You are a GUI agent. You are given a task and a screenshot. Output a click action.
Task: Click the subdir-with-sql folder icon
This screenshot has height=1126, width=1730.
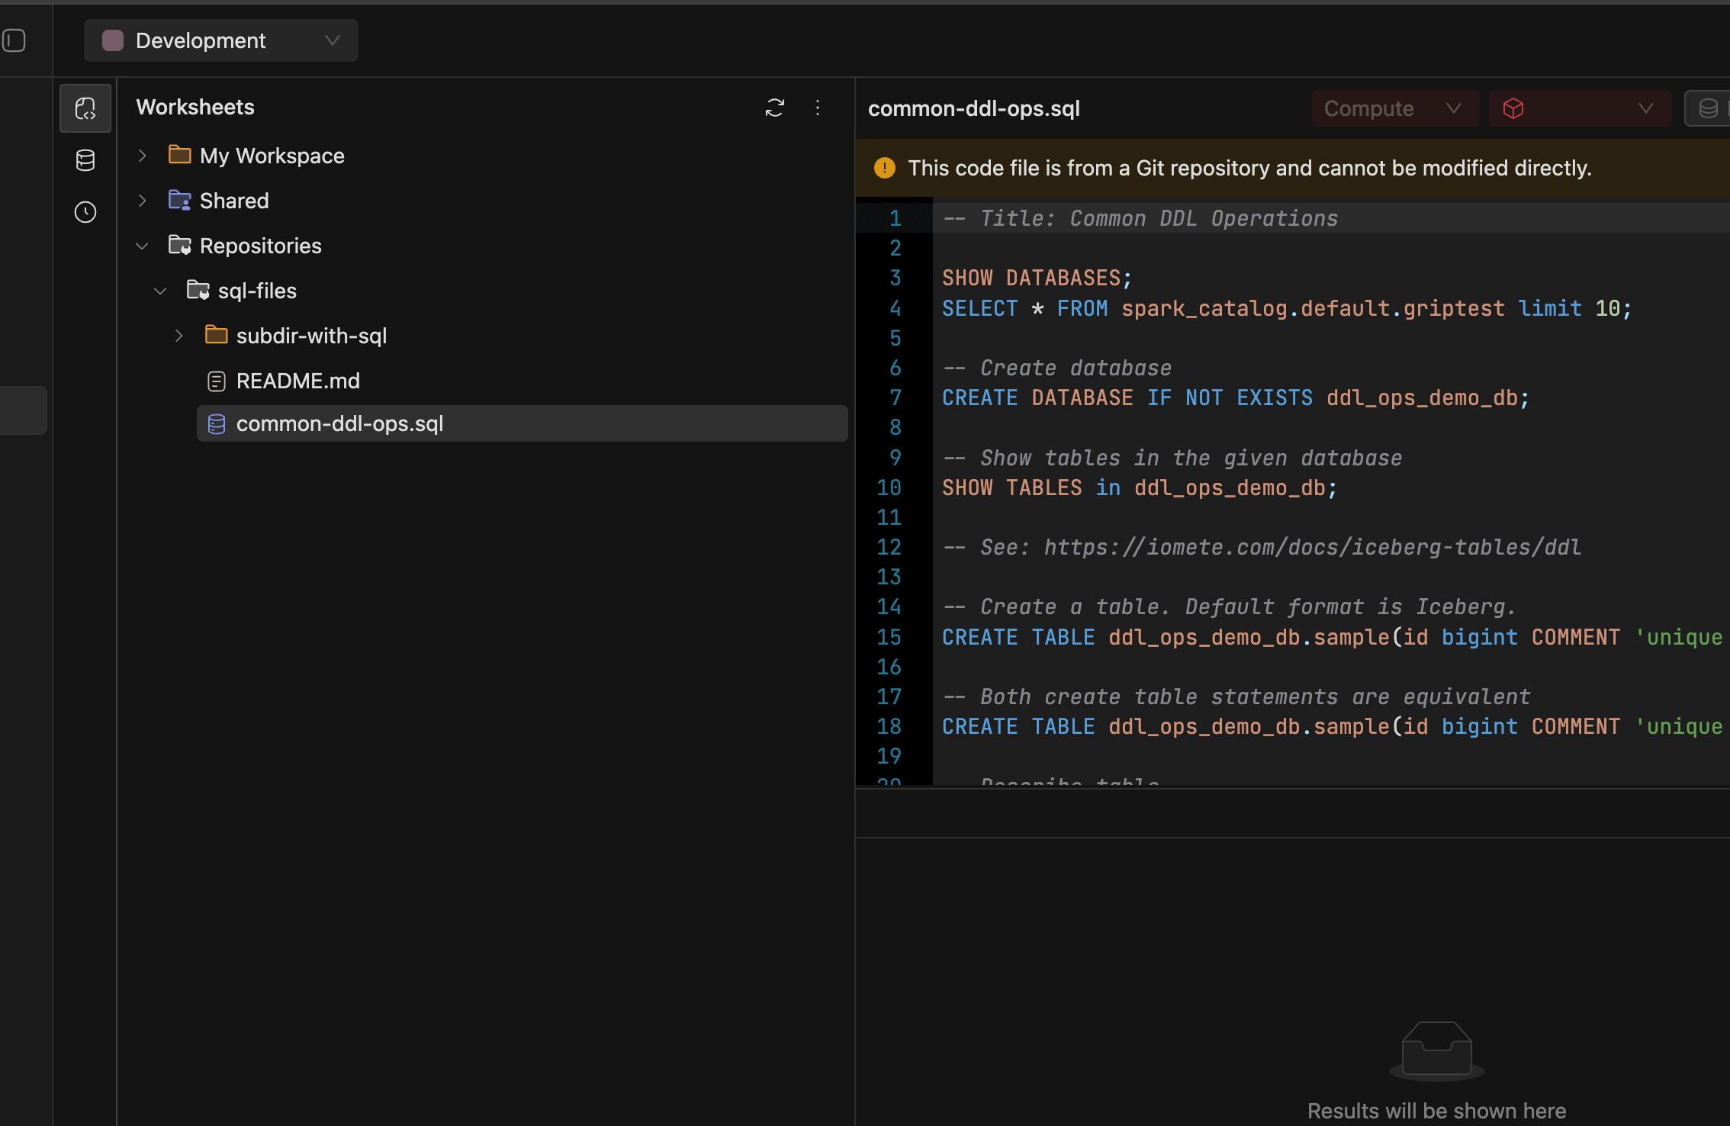[x=217, y=335]
